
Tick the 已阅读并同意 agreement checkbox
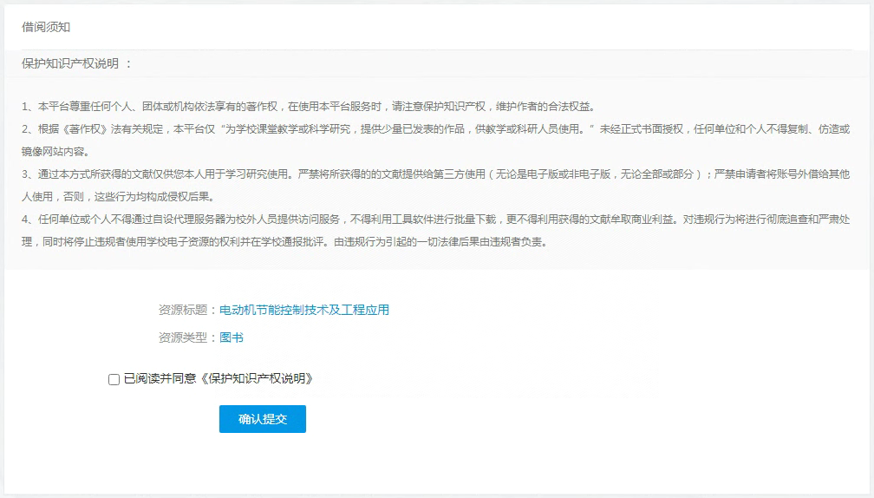114,379
